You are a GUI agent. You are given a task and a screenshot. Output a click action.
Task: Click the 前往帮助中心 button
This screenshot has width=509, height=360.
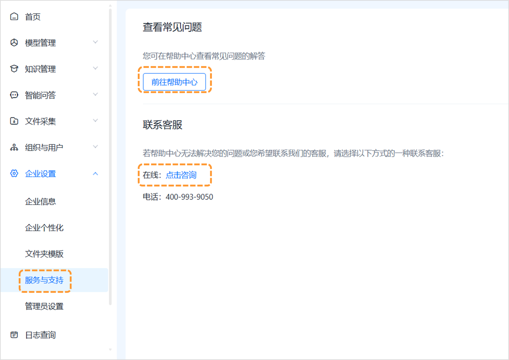click(x=175, y=82)
